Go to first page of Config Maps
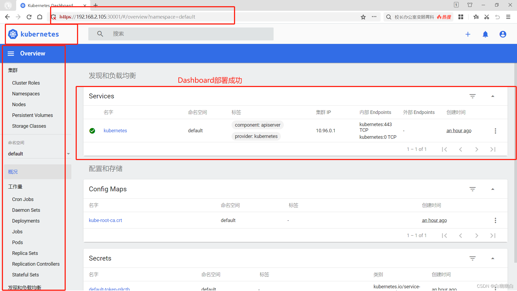Viewport: 517px width, 291px height. 444,235
